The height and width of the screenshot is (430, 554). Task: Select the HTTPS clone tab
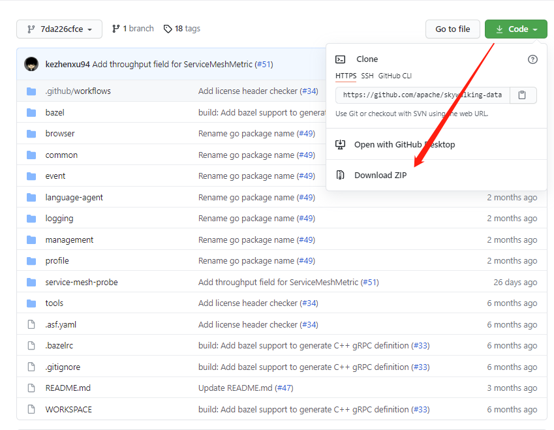(346, 76)
